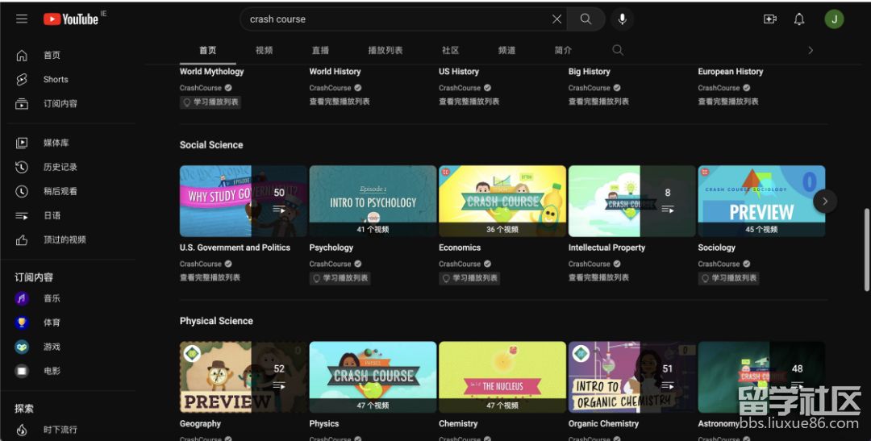This screenshot has width=871, height=441.
Task: Expand channel tabs with right chevron
Action: click(811, 50)
